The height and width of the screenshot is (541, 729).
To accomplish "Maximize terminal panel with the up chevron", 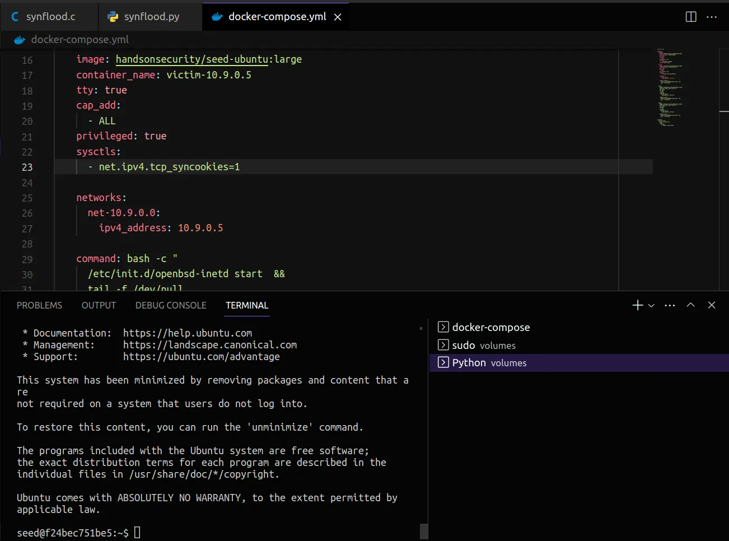I will [x=690, y=305].
